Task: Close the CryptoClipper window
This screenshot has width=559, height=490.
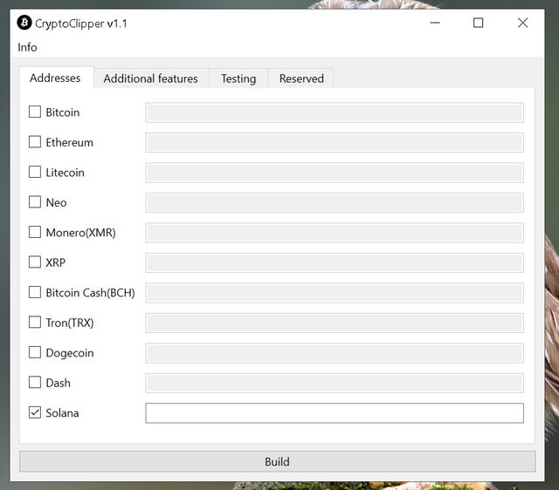Action: [x=522, y=23]
